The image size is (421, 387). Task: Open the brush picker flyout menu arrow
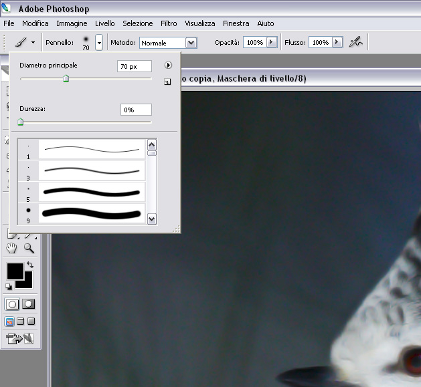click(x=168, y=66)
